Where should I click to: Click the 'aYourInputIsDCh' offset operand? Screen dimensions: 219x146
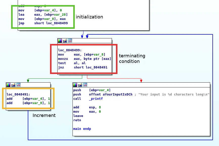pyautogui.click(x=118, y=94)
